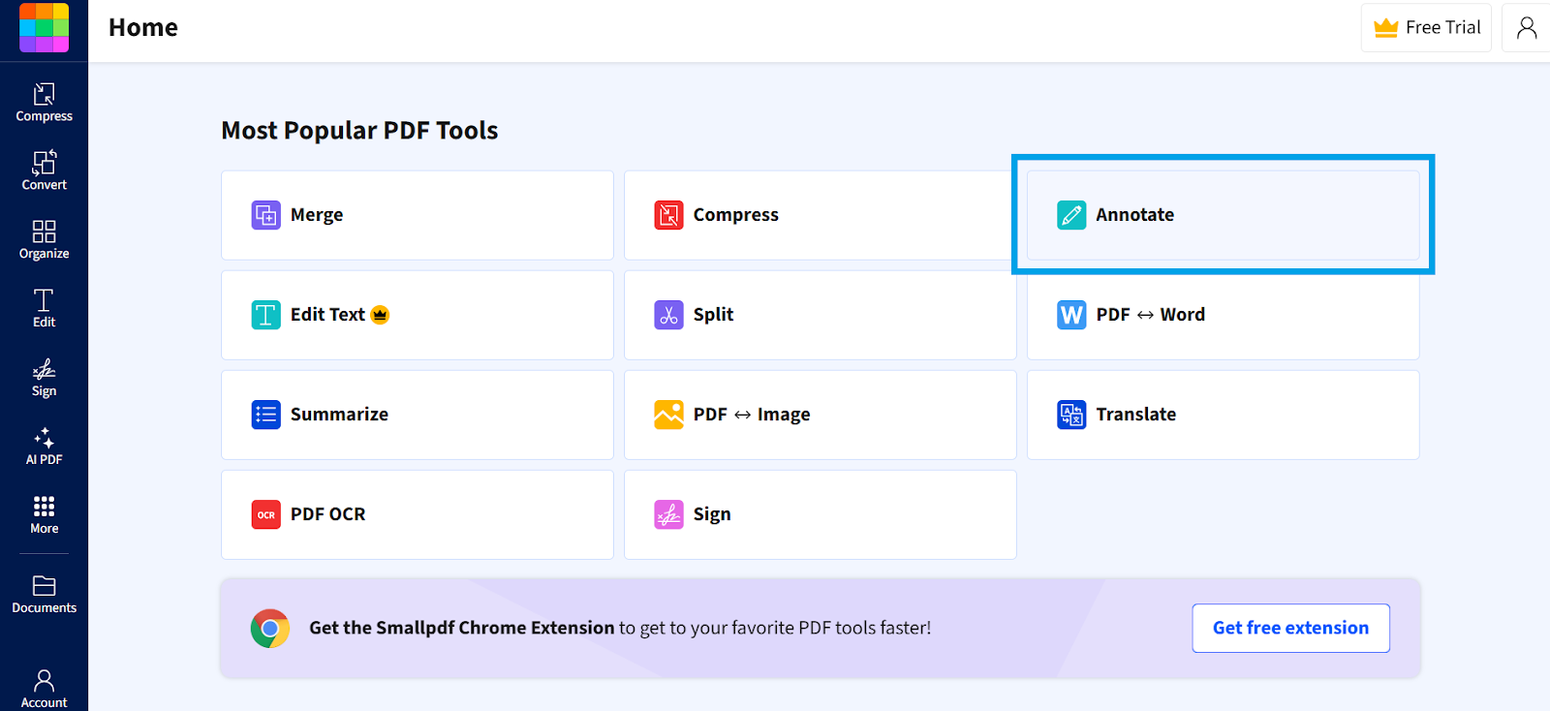The width and height of the screenshot is (1550, 711).
Task: Launch the Split PDF tool
Action: click(x=821, y=315)
